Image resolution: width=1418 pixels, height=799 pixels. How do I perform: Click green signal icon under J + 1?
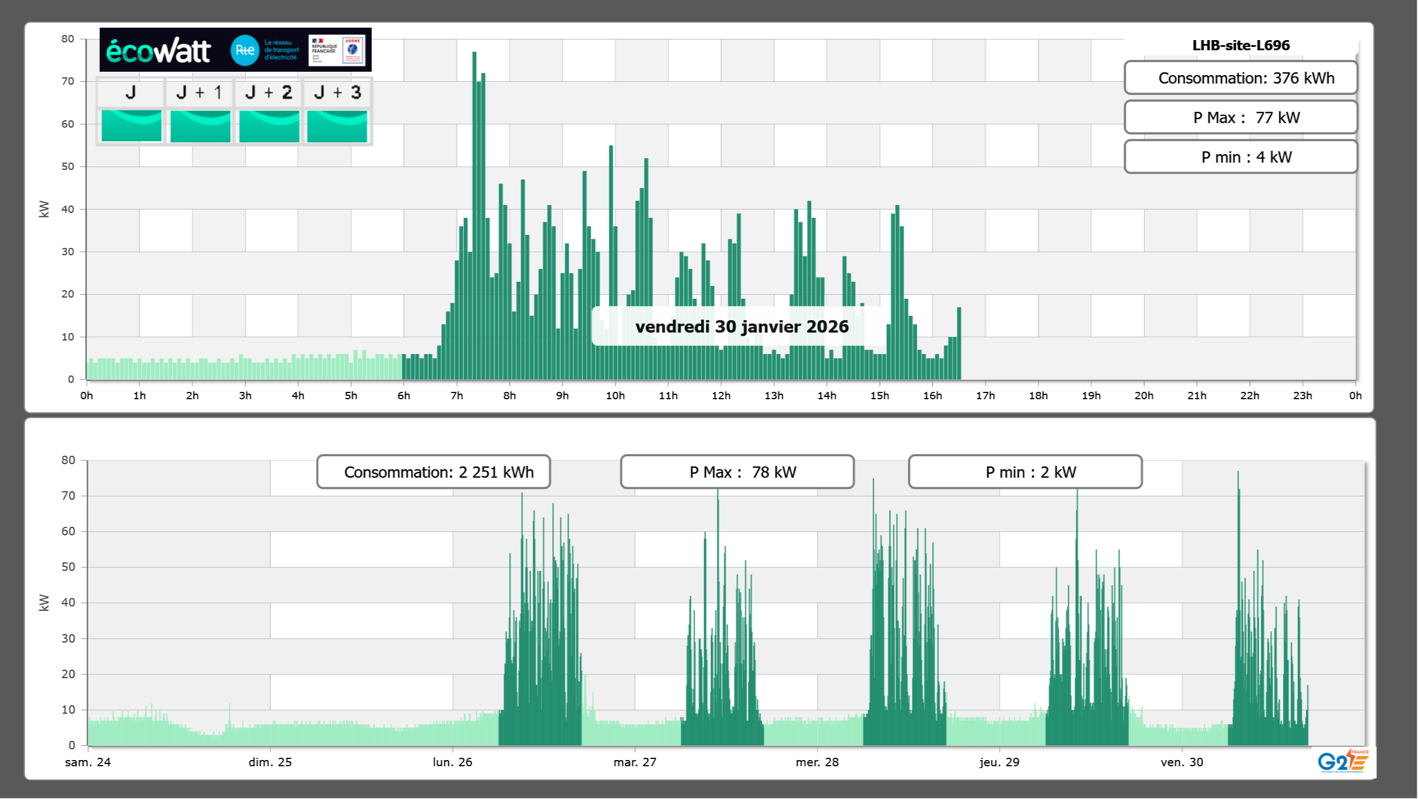pos(200,126)
